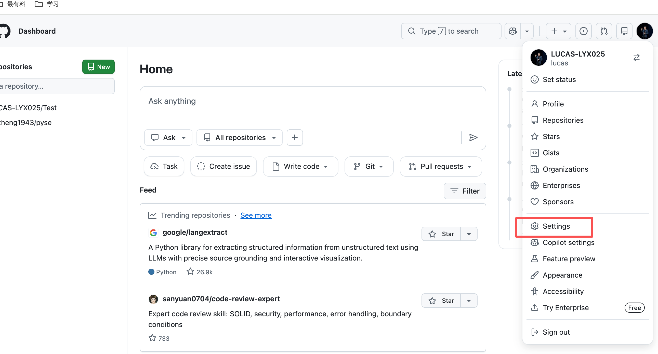
Task: Open the Copilot chat icon in header
Action: coord(512,31)
